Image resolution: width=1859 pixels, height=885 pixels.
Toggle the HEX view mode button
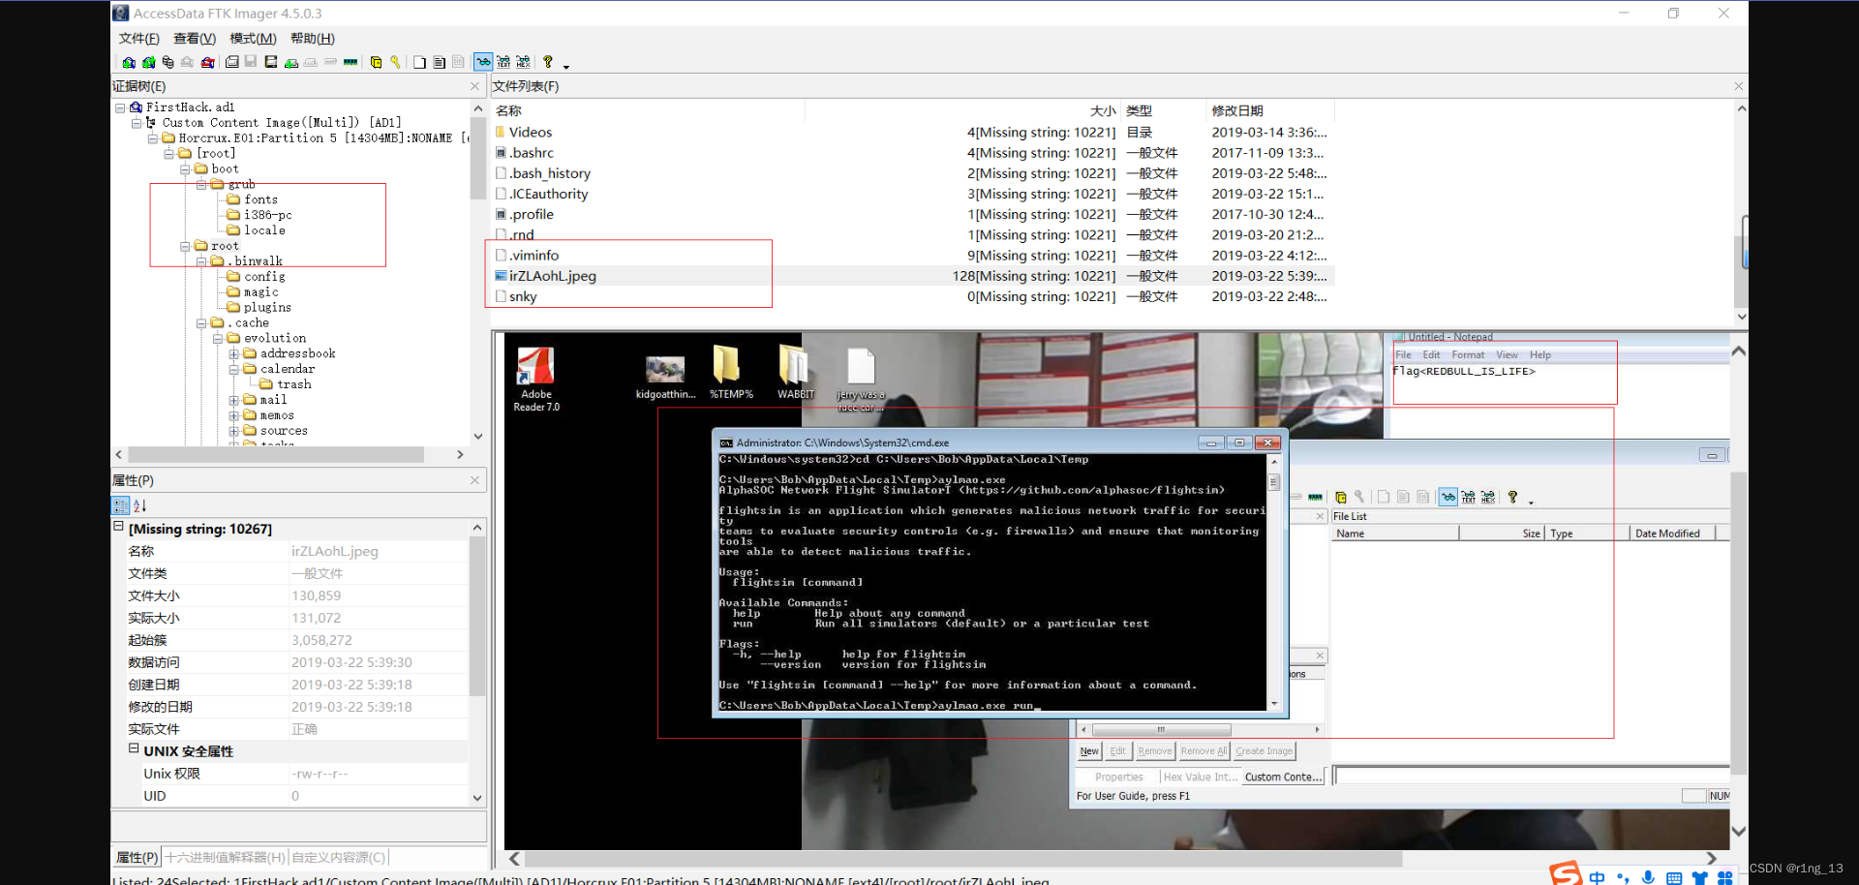click(x=523, y=62)
